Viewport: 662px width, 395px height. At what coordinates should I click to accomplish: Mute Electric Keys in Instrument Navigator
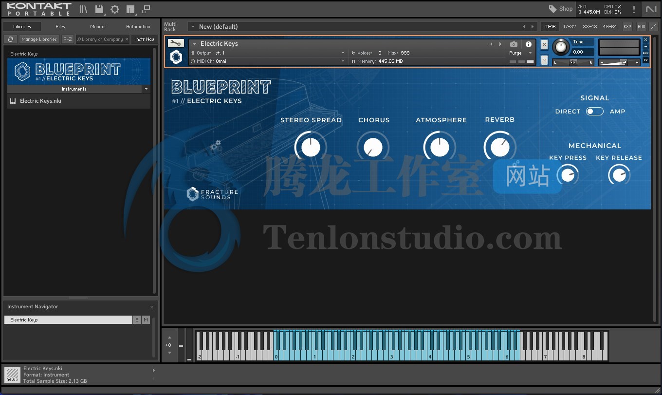click(146, 320)
